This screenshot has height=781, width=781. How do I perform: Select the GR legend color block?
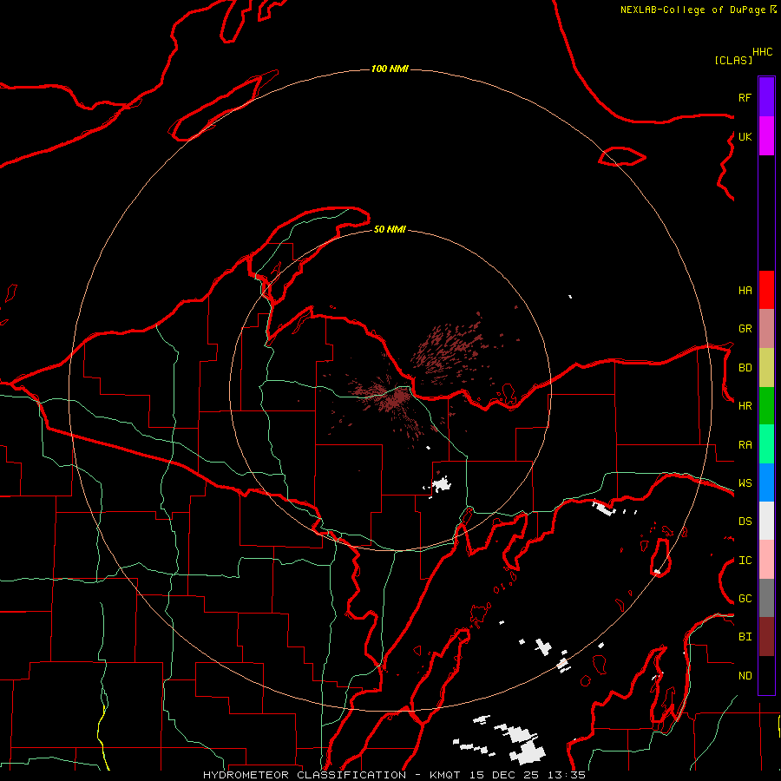[x=766, y=329]
